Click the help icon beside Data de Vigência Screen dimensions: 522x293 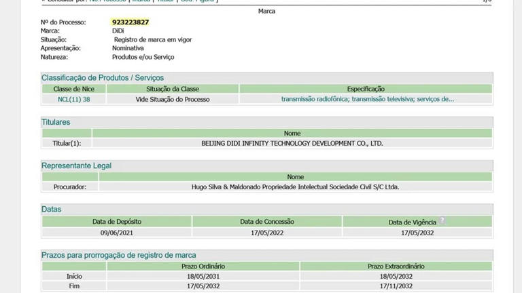[442, 220]
